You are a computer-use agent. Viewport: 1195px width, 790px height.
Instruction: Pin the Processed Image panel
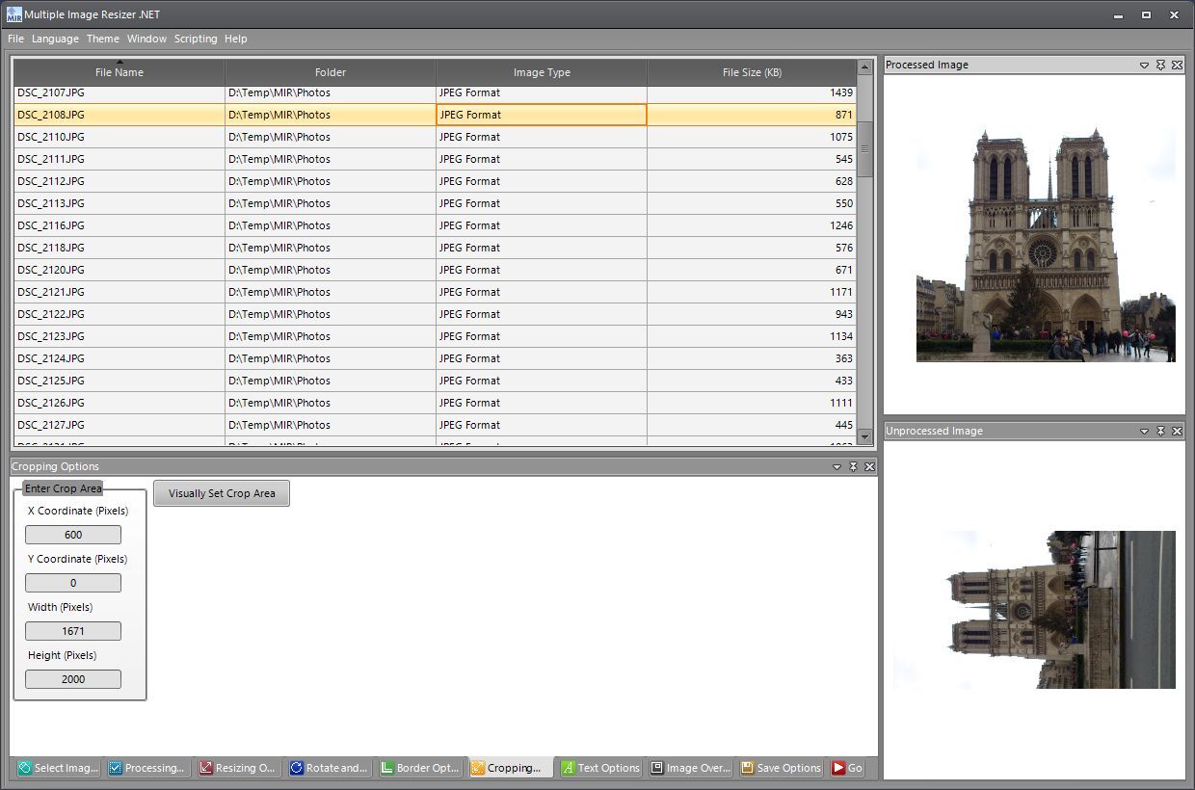click(x=1160, y=65)
